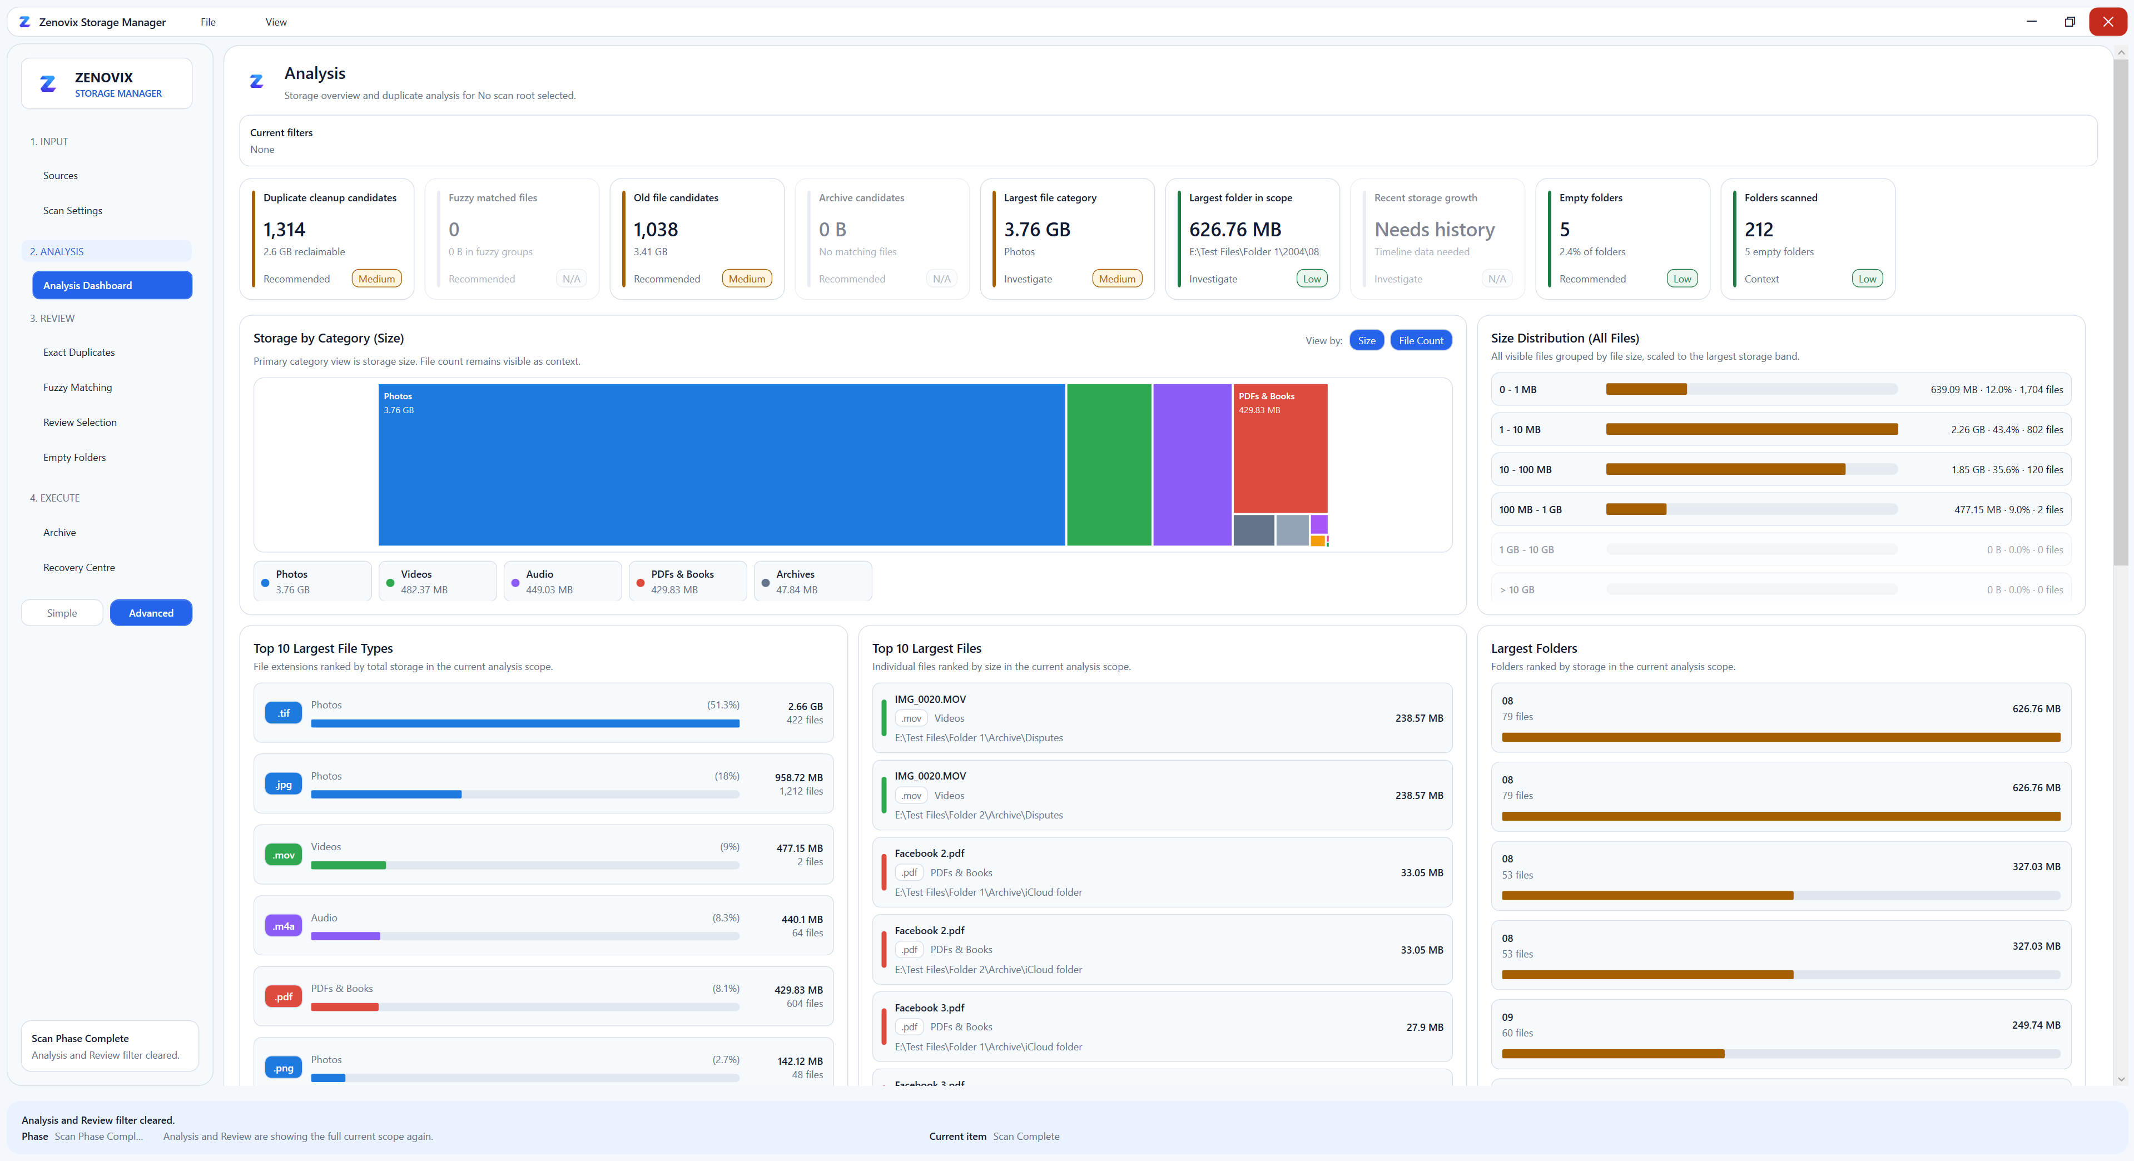Select the Videos 482.37 MB legend chip
Viewport: 2134px width, 1161px height.
tap(438, 581)
